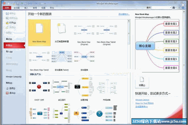Expand the 查找 search box dropdown arrow
This screenshot has height=125, width=188.
coord(170,7)
